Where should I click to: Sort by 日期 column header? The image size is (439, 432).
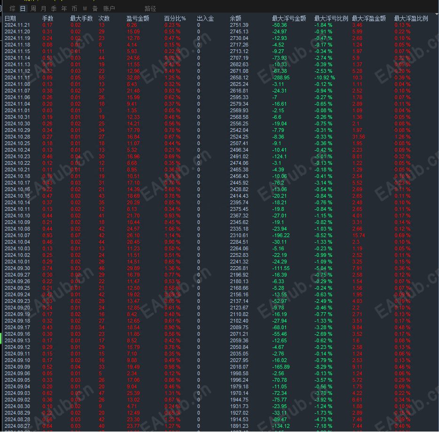tap(10, 19)
